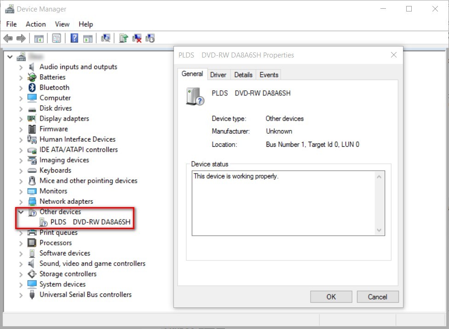Switch to the Driver tab
449x329 pixels.
(x=218, y=75)
